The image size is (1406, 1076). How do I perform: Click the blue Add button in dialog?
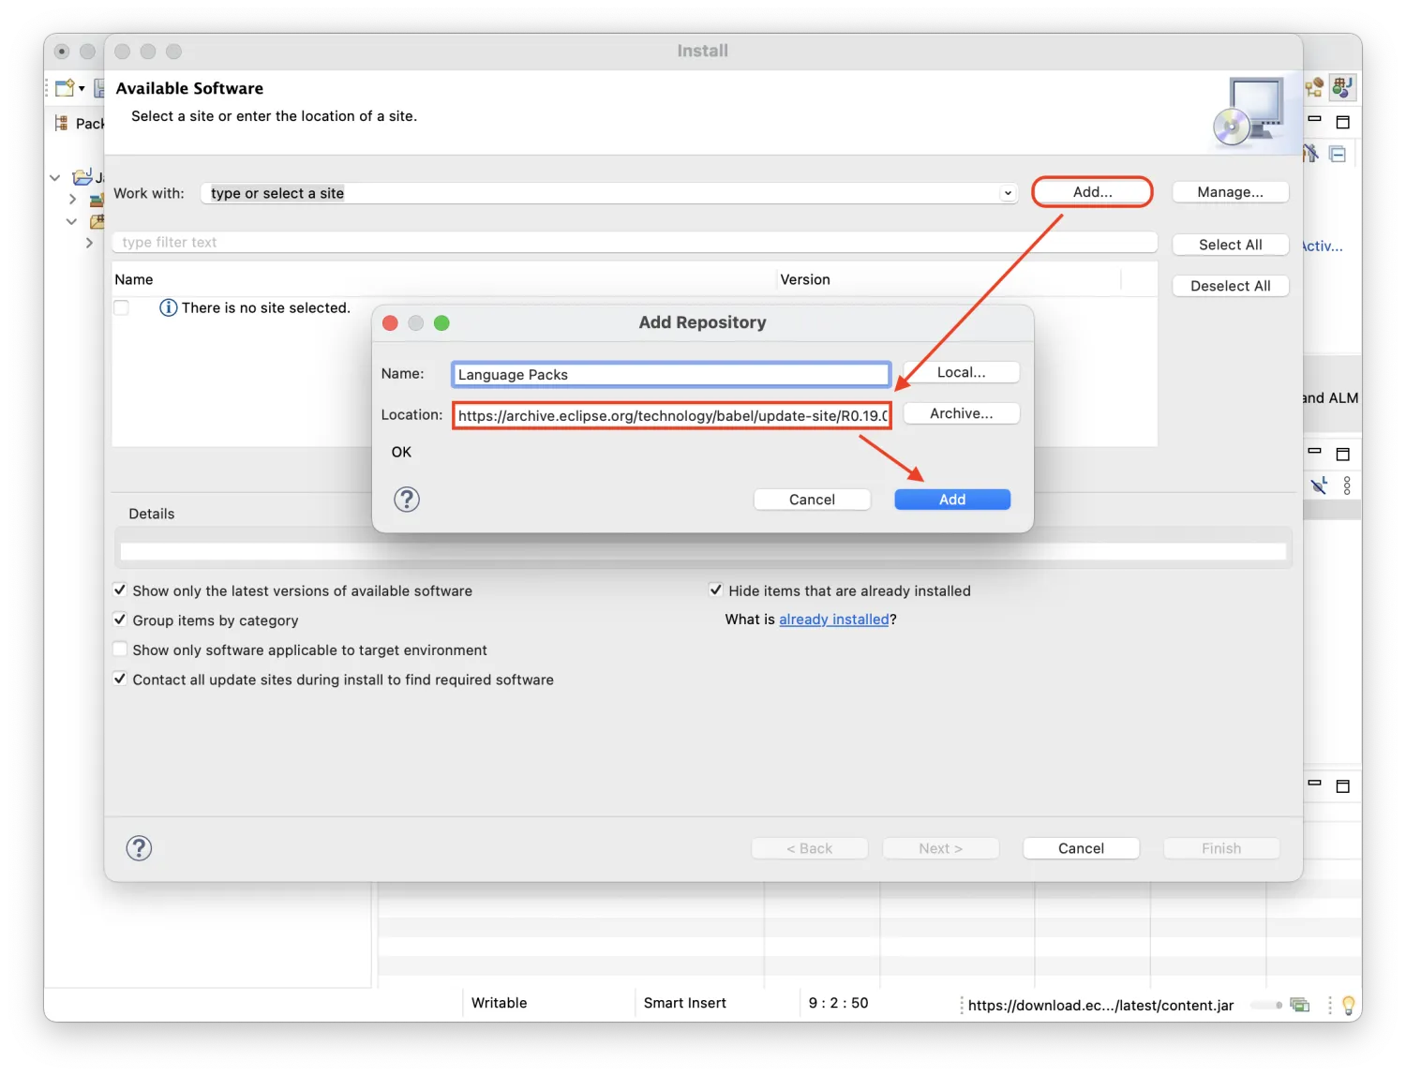951,500
